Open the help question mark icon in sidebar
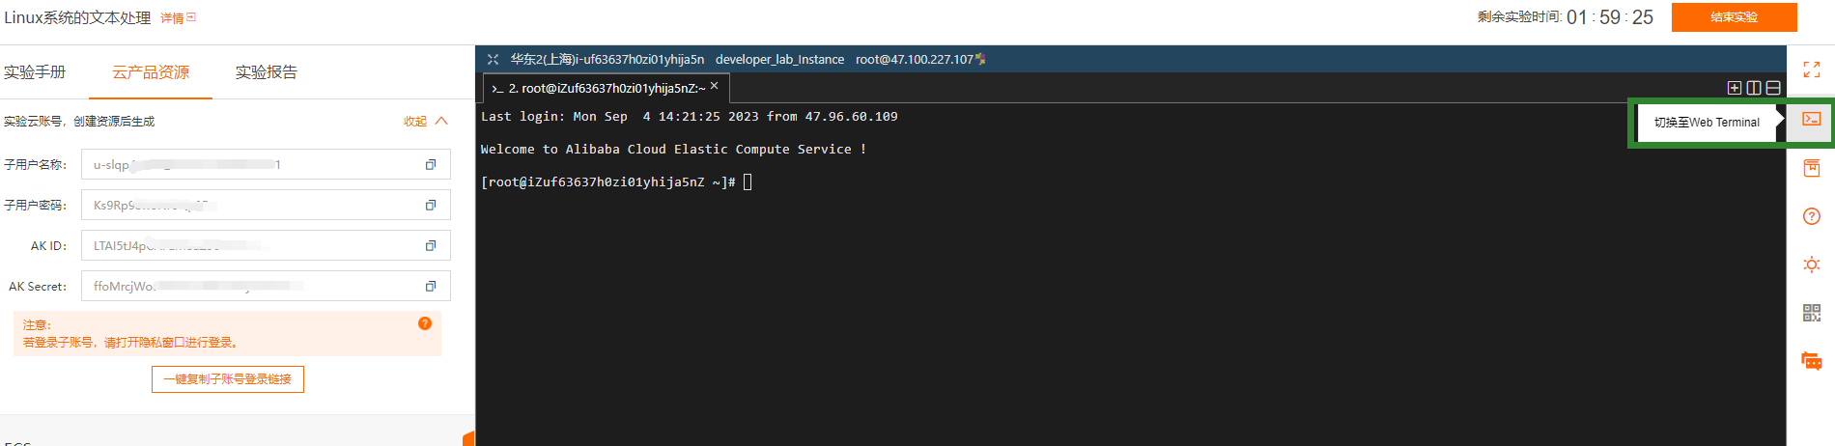Screen dimensions: 1835x446 click(x=1811, y=216)
